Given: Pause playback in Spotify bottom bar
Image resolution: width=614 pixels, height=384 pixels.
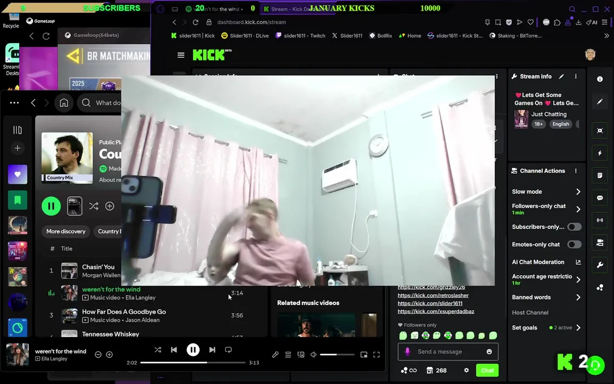Looking at the screenshot, I should (x=192, y=349).
